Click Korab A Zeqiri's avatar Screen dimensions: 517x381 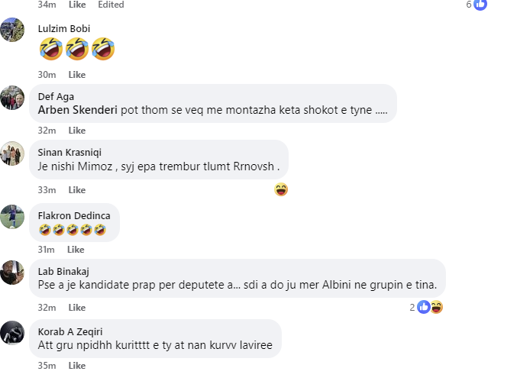click(x=12, y=333)
